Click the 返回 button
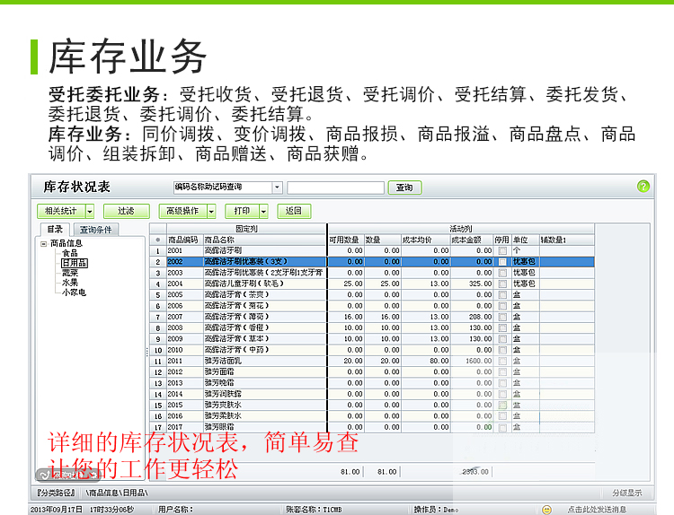674x515 pixels. [294, 212]
